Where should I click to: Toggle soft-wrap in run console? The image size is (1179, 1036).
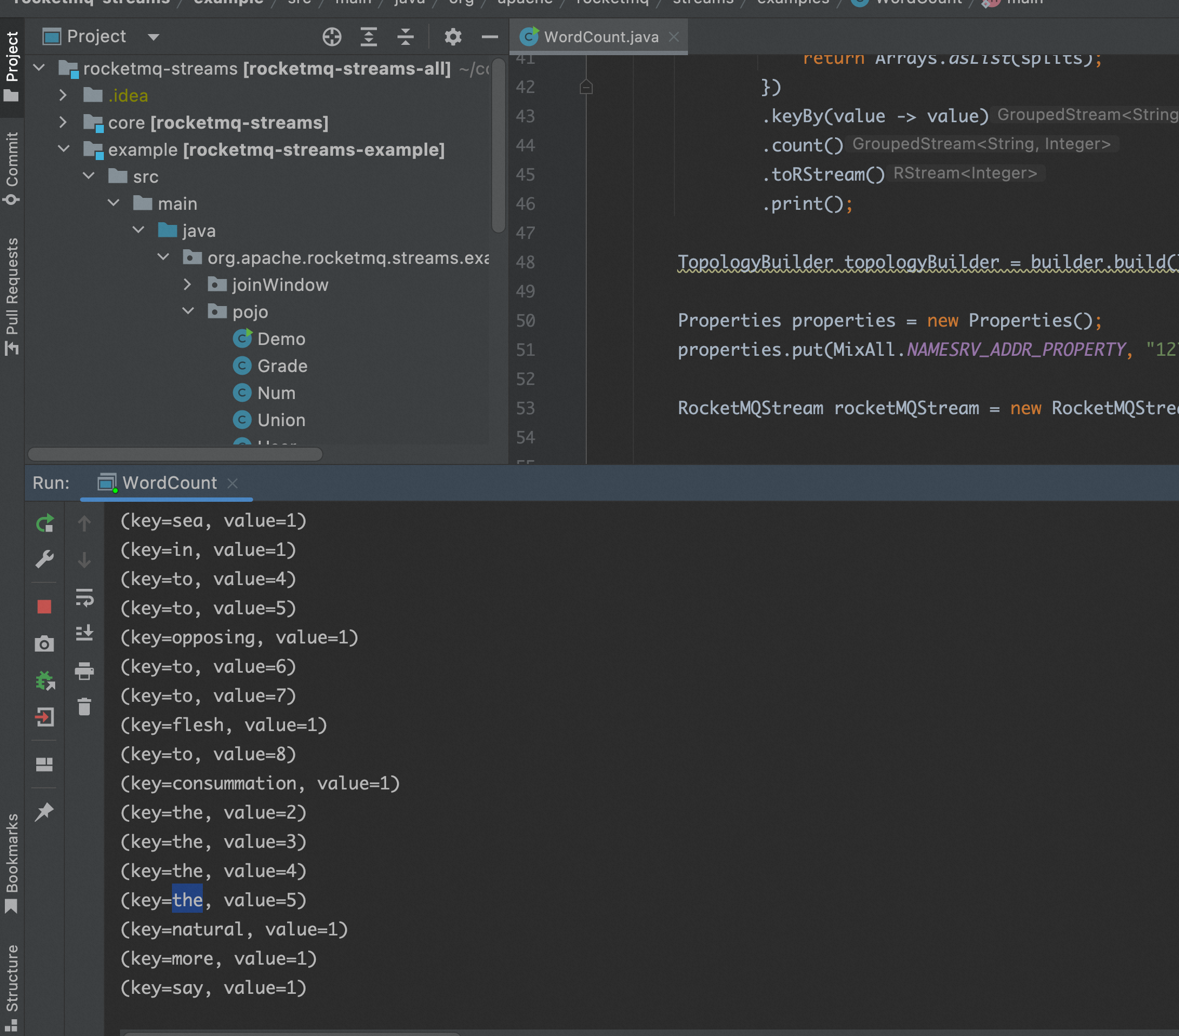pos(84,597)
